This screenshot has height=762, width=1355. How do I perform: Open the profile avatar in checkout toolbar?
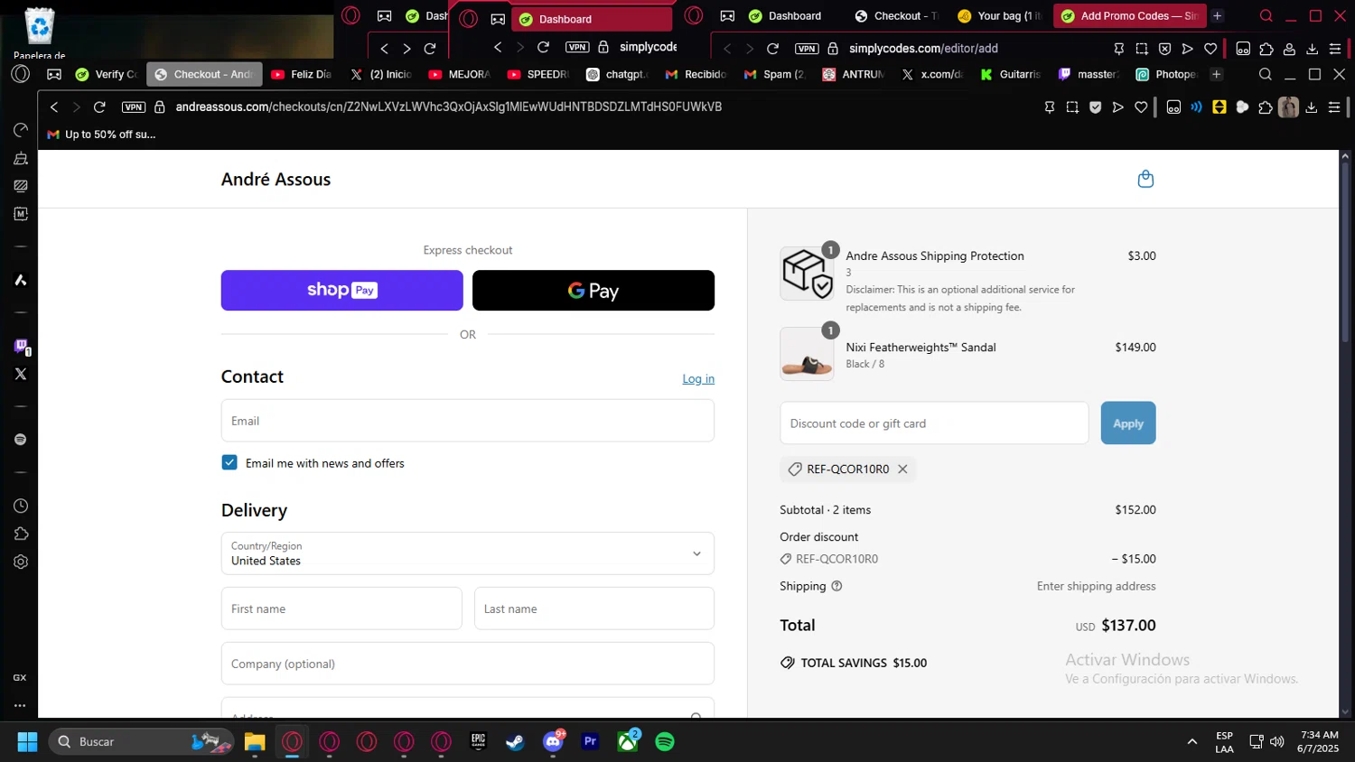pos(1288,107)
